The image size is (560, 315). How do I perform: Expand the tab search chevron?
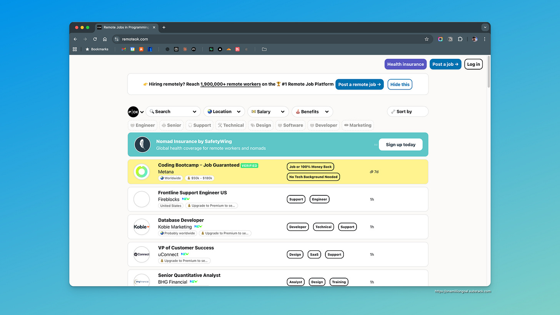pos(485,27)
